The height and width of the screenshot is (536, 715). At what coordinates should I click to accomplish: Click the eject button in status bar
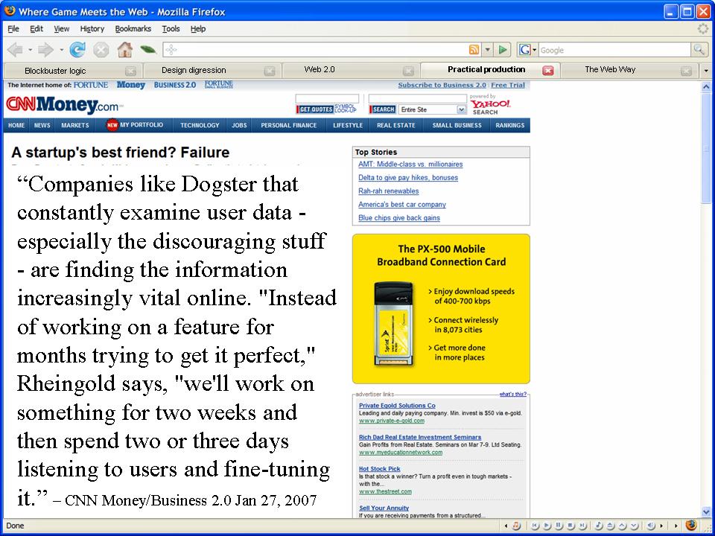click(x=611, y=526)
